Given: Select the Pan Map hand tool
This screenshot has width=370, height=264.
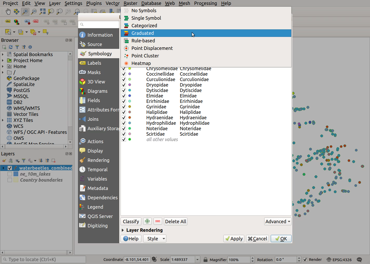Looking at the screenshot, I should (8, 11).
